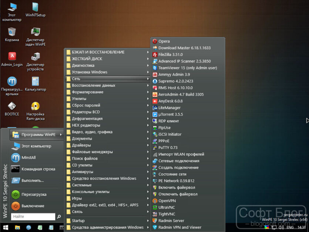
Task: Expand БЭКАП И ВОССТАНОВЛЕНИЕ submenu
Action: 107,52
